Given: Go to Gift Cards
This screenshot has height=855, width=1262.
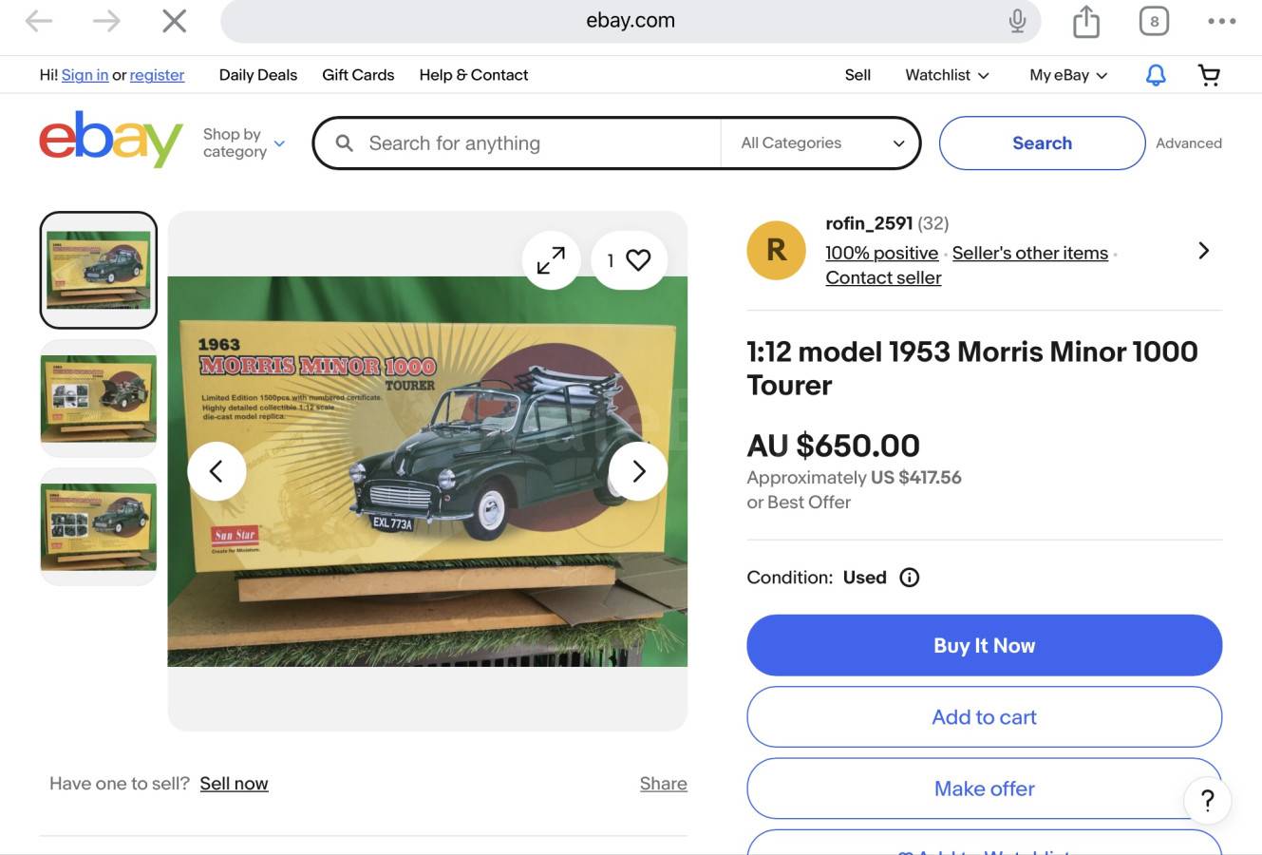Looking at the screenshot, I should [x=358, y=75].
